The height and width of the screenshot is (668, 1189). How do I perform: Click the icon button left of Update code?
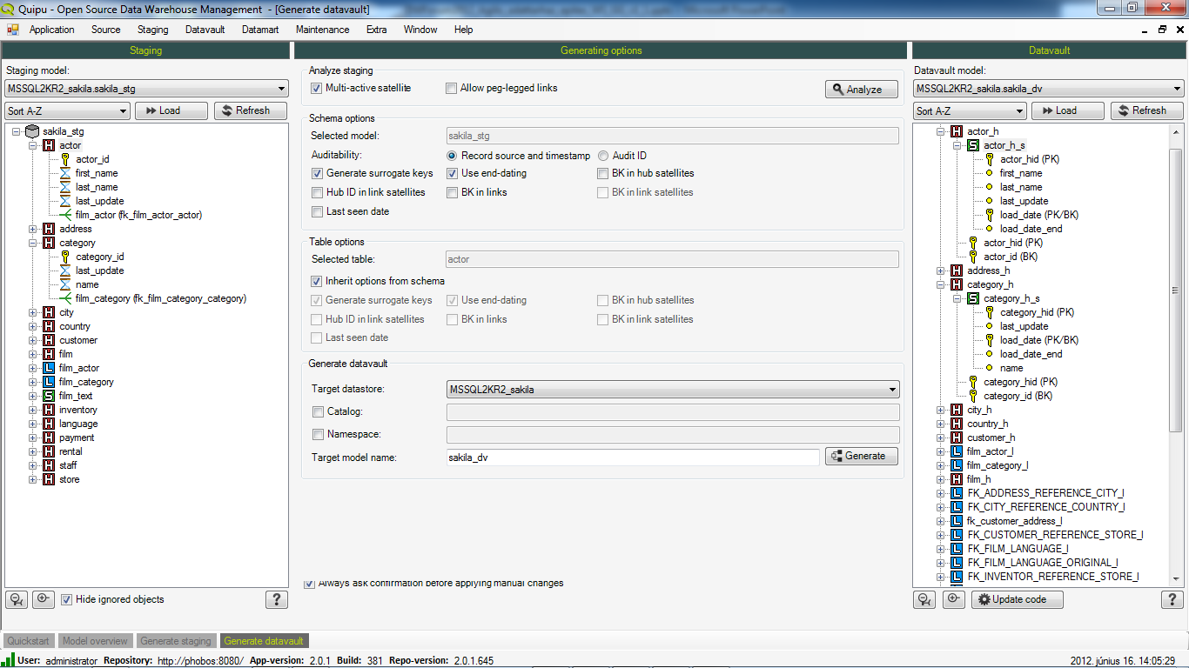(x=954, y=599)
